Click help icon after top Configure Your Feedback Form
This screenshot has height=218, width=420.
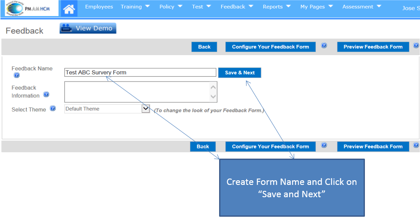[x=324, y=46]
